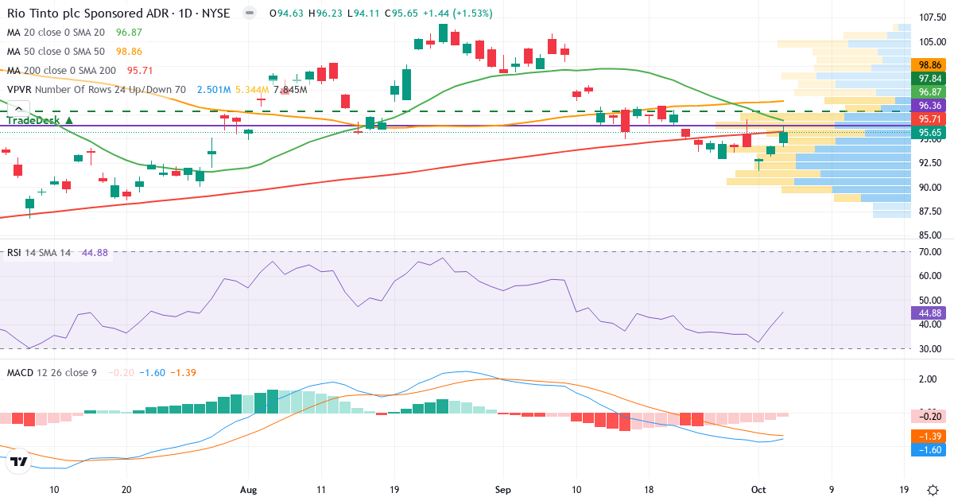Click the red 95.71 price axis tag
Viewport: 954px width, 501px height.
pos(929,118)
